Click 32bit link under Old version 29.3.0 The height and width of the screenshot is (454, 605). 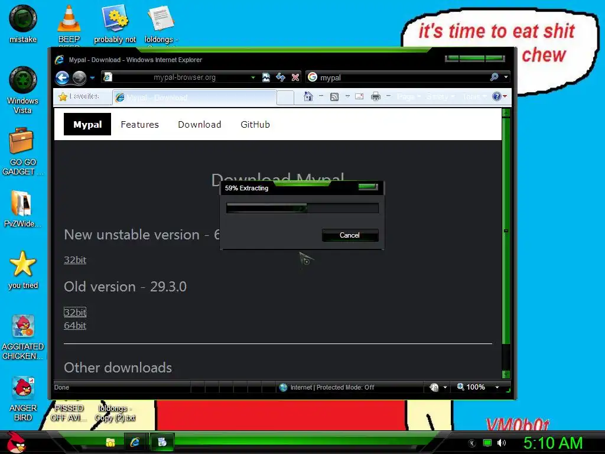point(75,312)
